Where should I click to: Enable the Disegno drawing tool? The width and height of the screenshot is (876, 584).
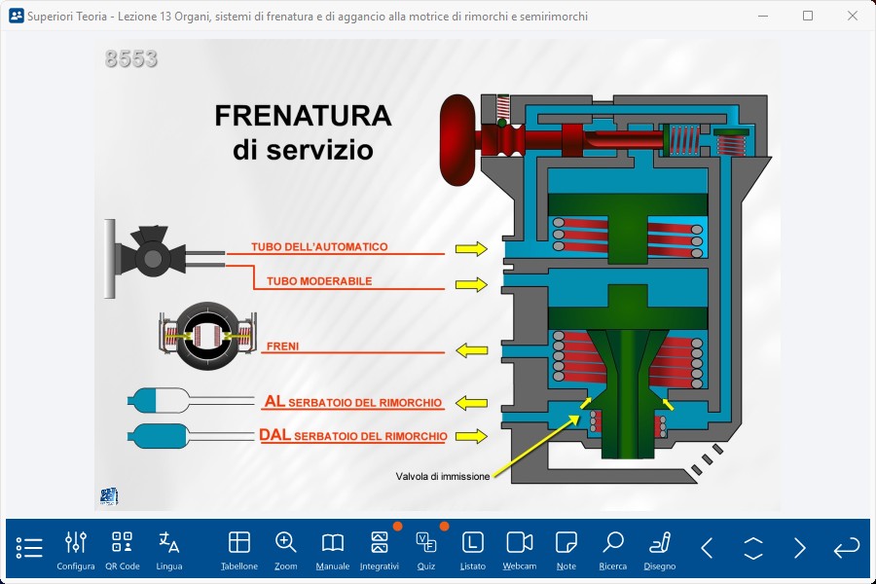coord(660,549)
